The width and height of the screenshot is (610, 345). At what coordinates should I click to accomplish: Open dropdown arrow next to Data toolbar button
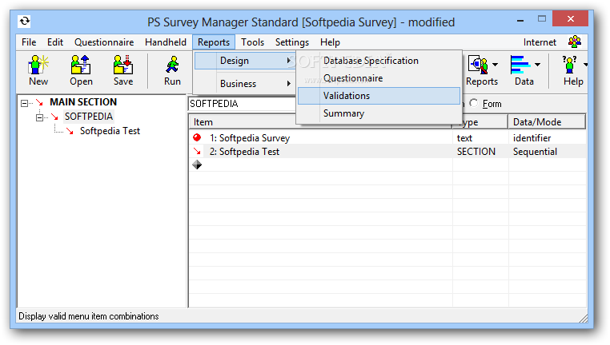tap(537, 65)
